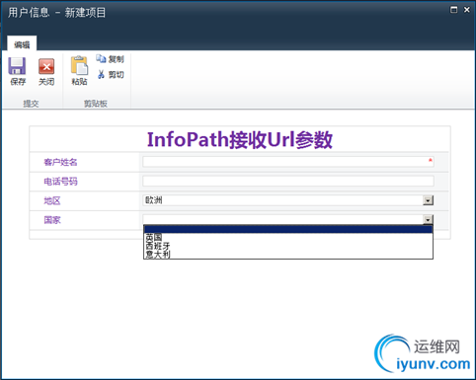The image size is (476, 380).
Task: Click the 电话号码 field label
Action: pyautogui.click(x=60, y=182)
